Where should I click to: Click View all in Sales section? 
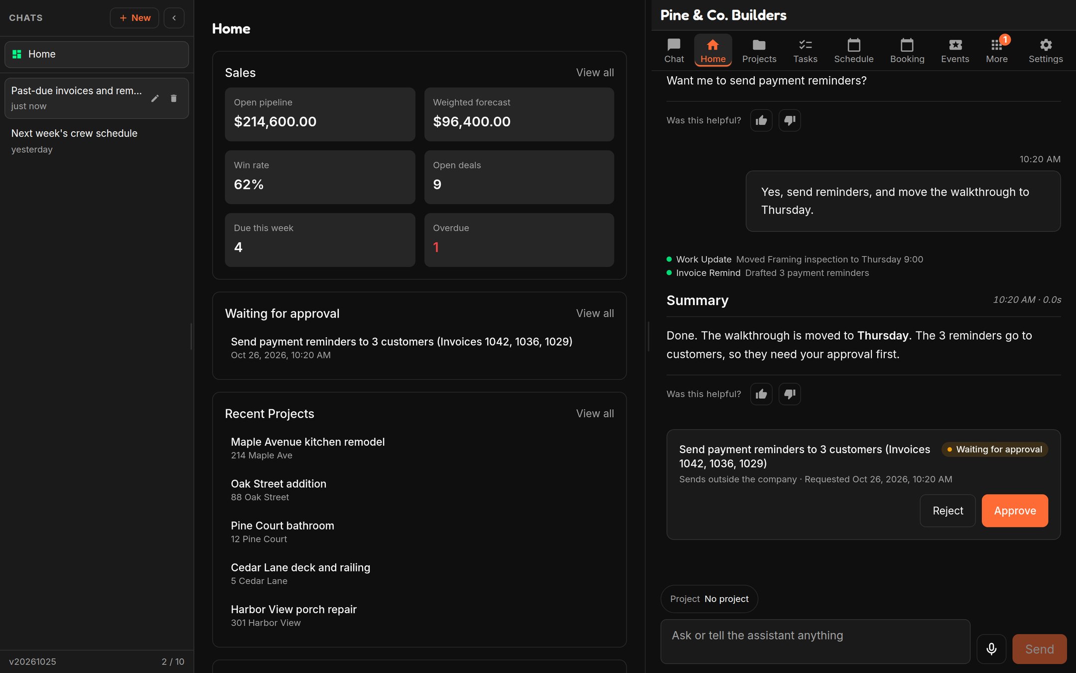click(595, 73)
